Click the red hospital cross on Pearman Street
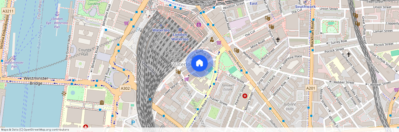Screen dimensions: 399x132 point(245,96)
